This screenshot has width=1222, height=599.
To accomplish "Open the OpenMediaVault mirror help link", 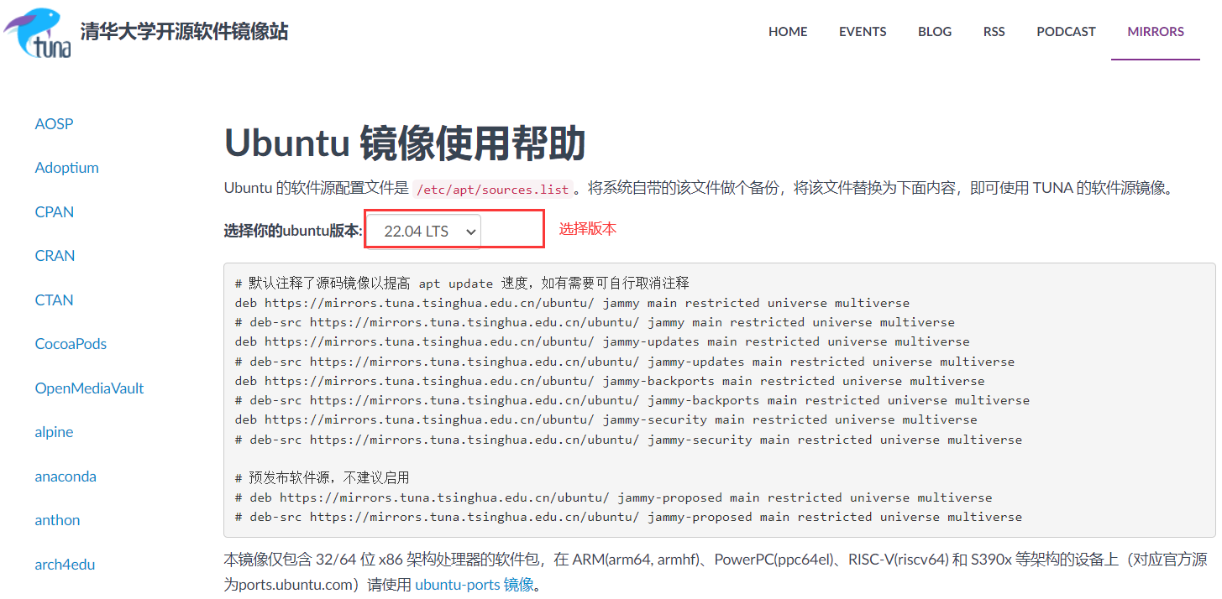I will click(x=89, y=388).
